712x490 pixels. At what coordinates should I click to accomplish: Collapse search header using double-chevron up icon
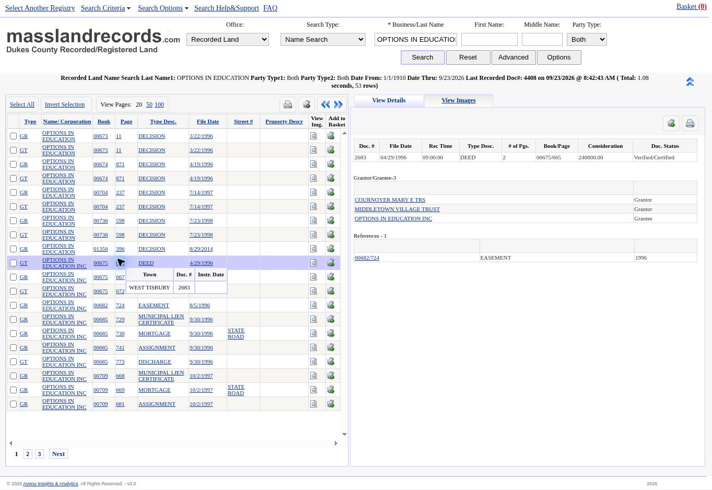690,82
